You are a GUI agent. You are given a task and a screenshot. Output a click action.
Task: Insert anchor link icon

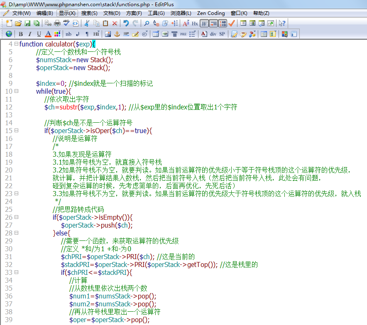tap(117, 34)
